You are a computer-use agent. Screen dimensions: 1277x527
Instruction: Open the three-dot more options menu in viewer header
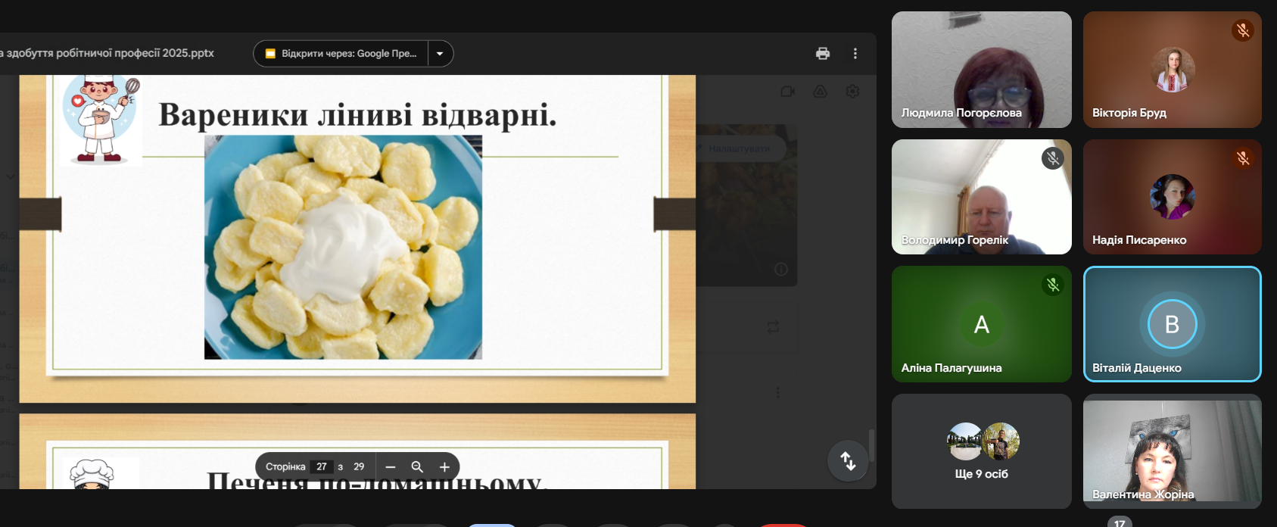(x=855, y=54)
